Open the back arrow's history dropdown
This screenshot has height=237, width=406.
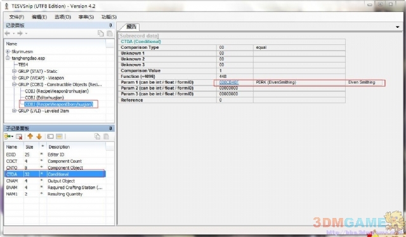(14, 34)
